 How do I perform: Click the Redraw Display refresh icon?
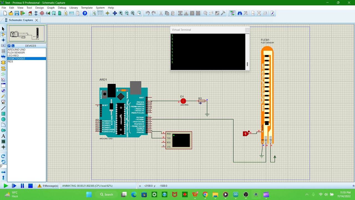tap(94, 13)
